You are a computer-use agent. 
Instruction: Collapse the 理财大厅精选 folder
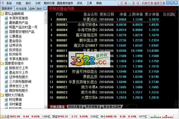click(x=2, y=95)
